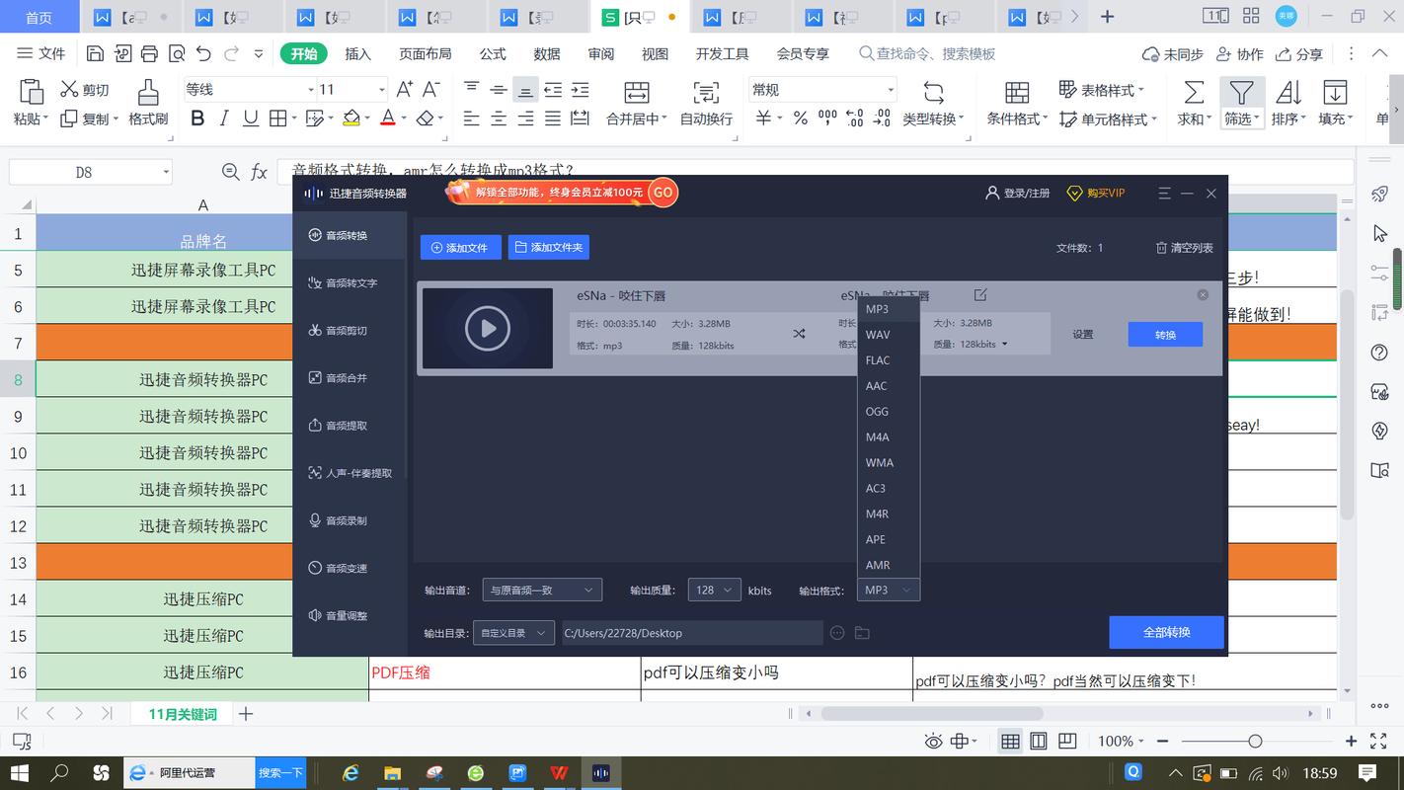The height and width of the screenshot is (790, 1404).
Task: Open the 音频提取 tool
Action: coord(350,425)
